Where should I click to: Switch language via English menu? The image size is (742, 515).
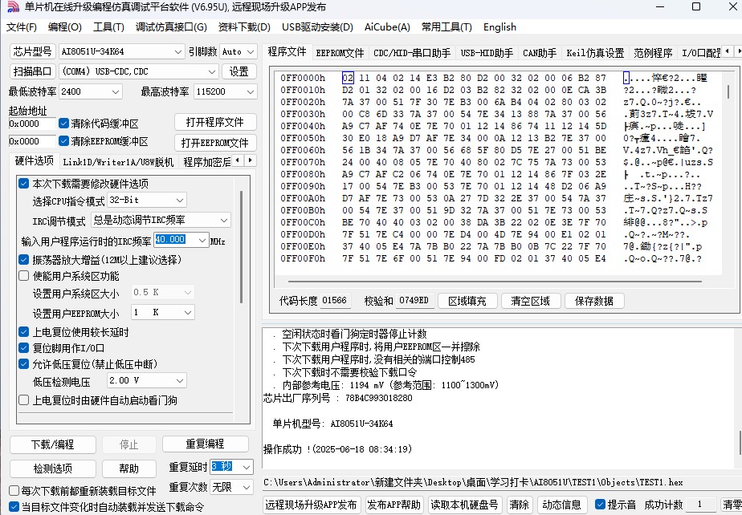point(499,27)
